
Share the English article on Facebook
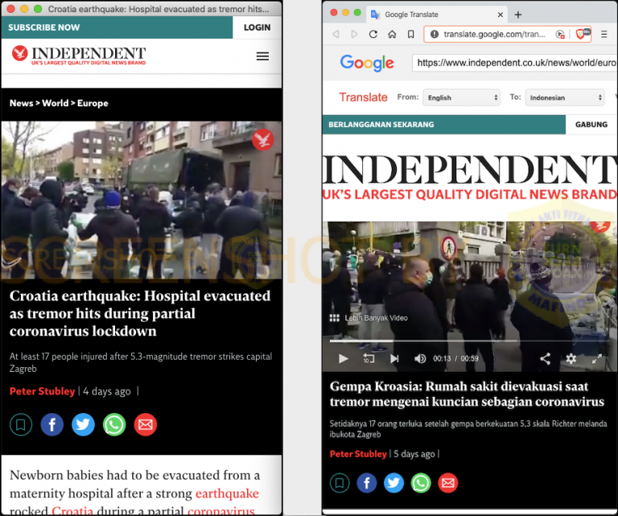click(52, 424)
